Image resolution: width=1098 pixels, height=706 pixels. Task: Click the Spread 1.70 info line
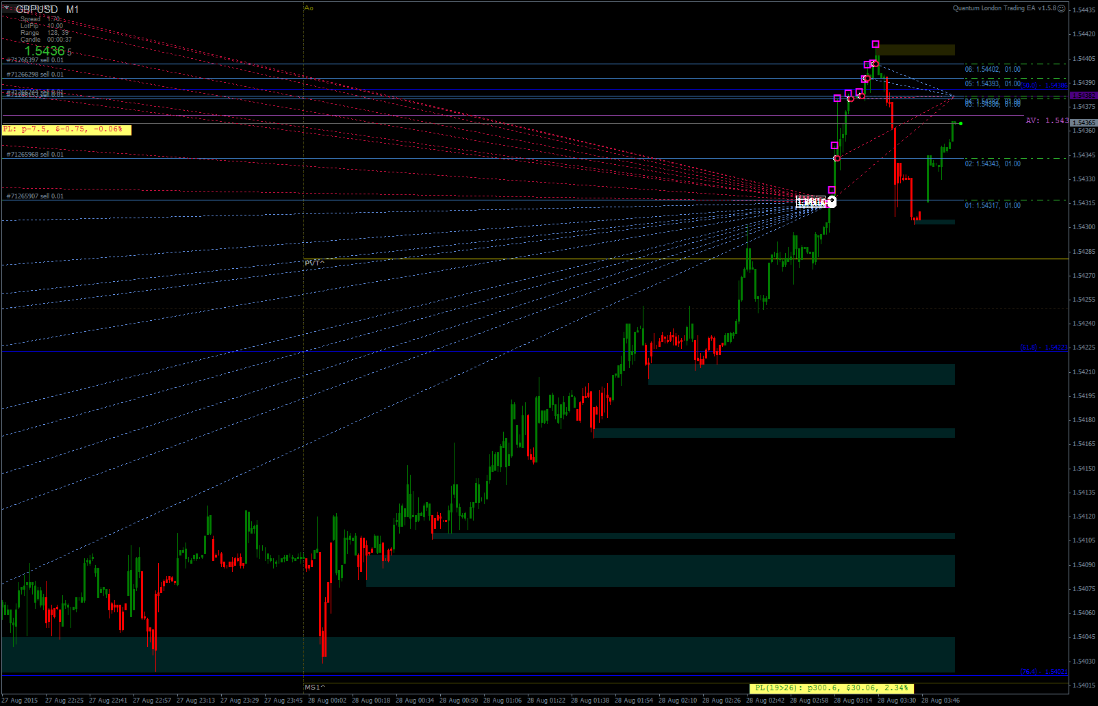pyautogui.click(x=40, y=19)
